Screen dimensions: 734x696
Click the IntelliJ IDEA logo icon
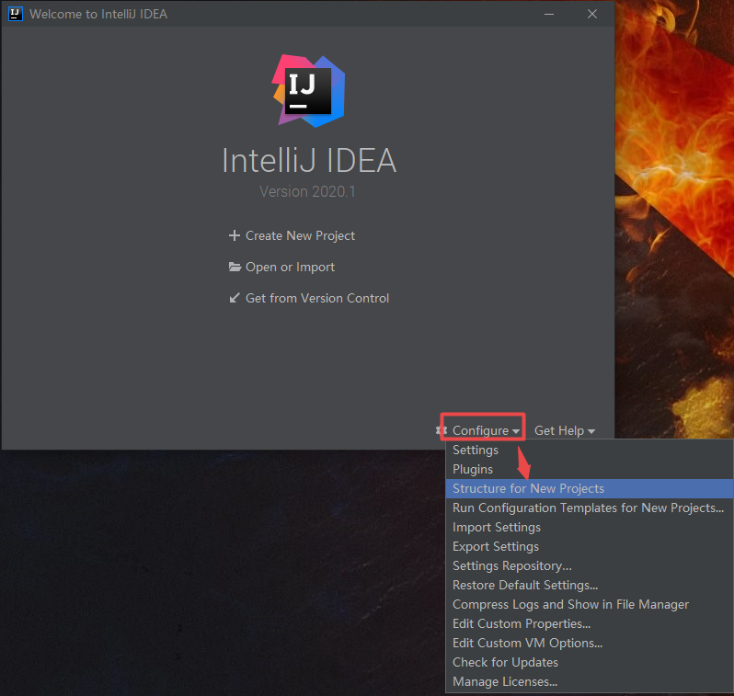[308, 91]
